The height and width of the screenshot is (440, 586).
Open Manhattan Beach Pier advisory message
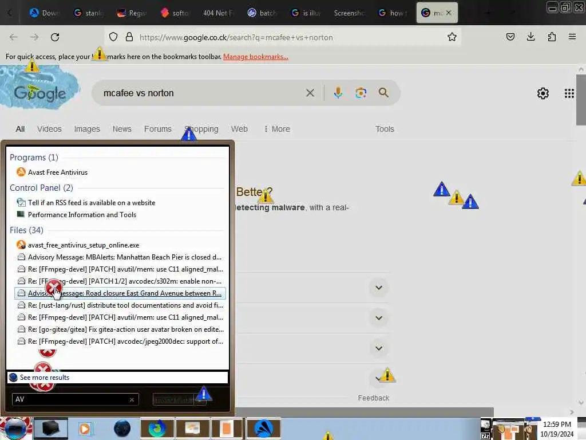point(120,257)
